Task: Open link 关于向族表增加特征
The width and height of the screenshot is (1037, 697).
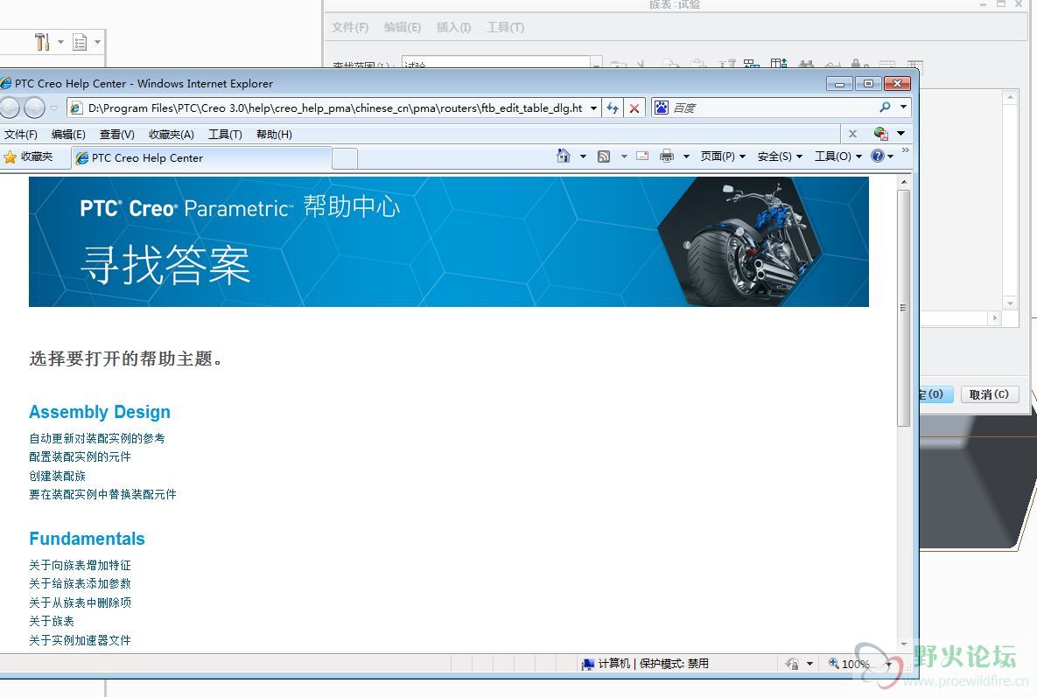Action: pyautogui.click(x=80, y=565)
